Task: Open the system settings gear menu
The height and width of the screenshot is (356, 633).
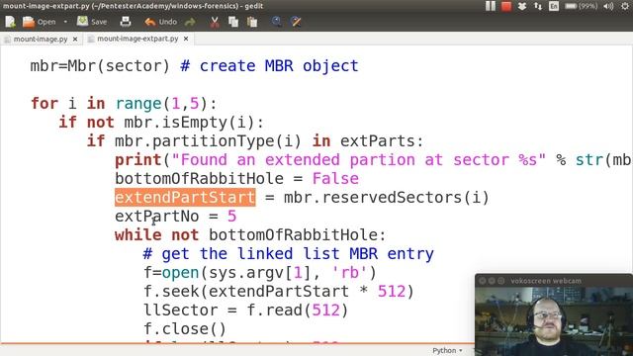Action: pos(625,6)
